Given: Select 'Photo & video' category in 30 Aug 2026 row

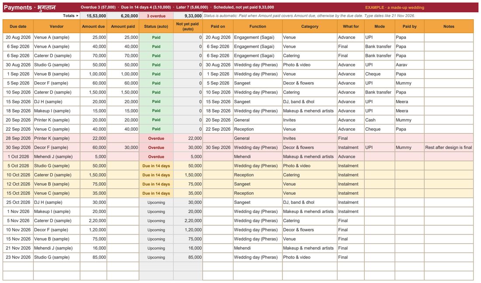Looking at the screenshot, I should pyautogui.click(x=310, y=65).
